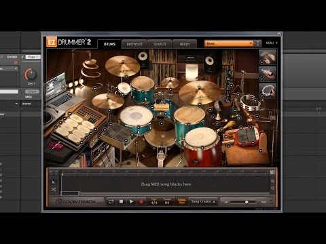Open the MENU dropdown

(272, 43)
